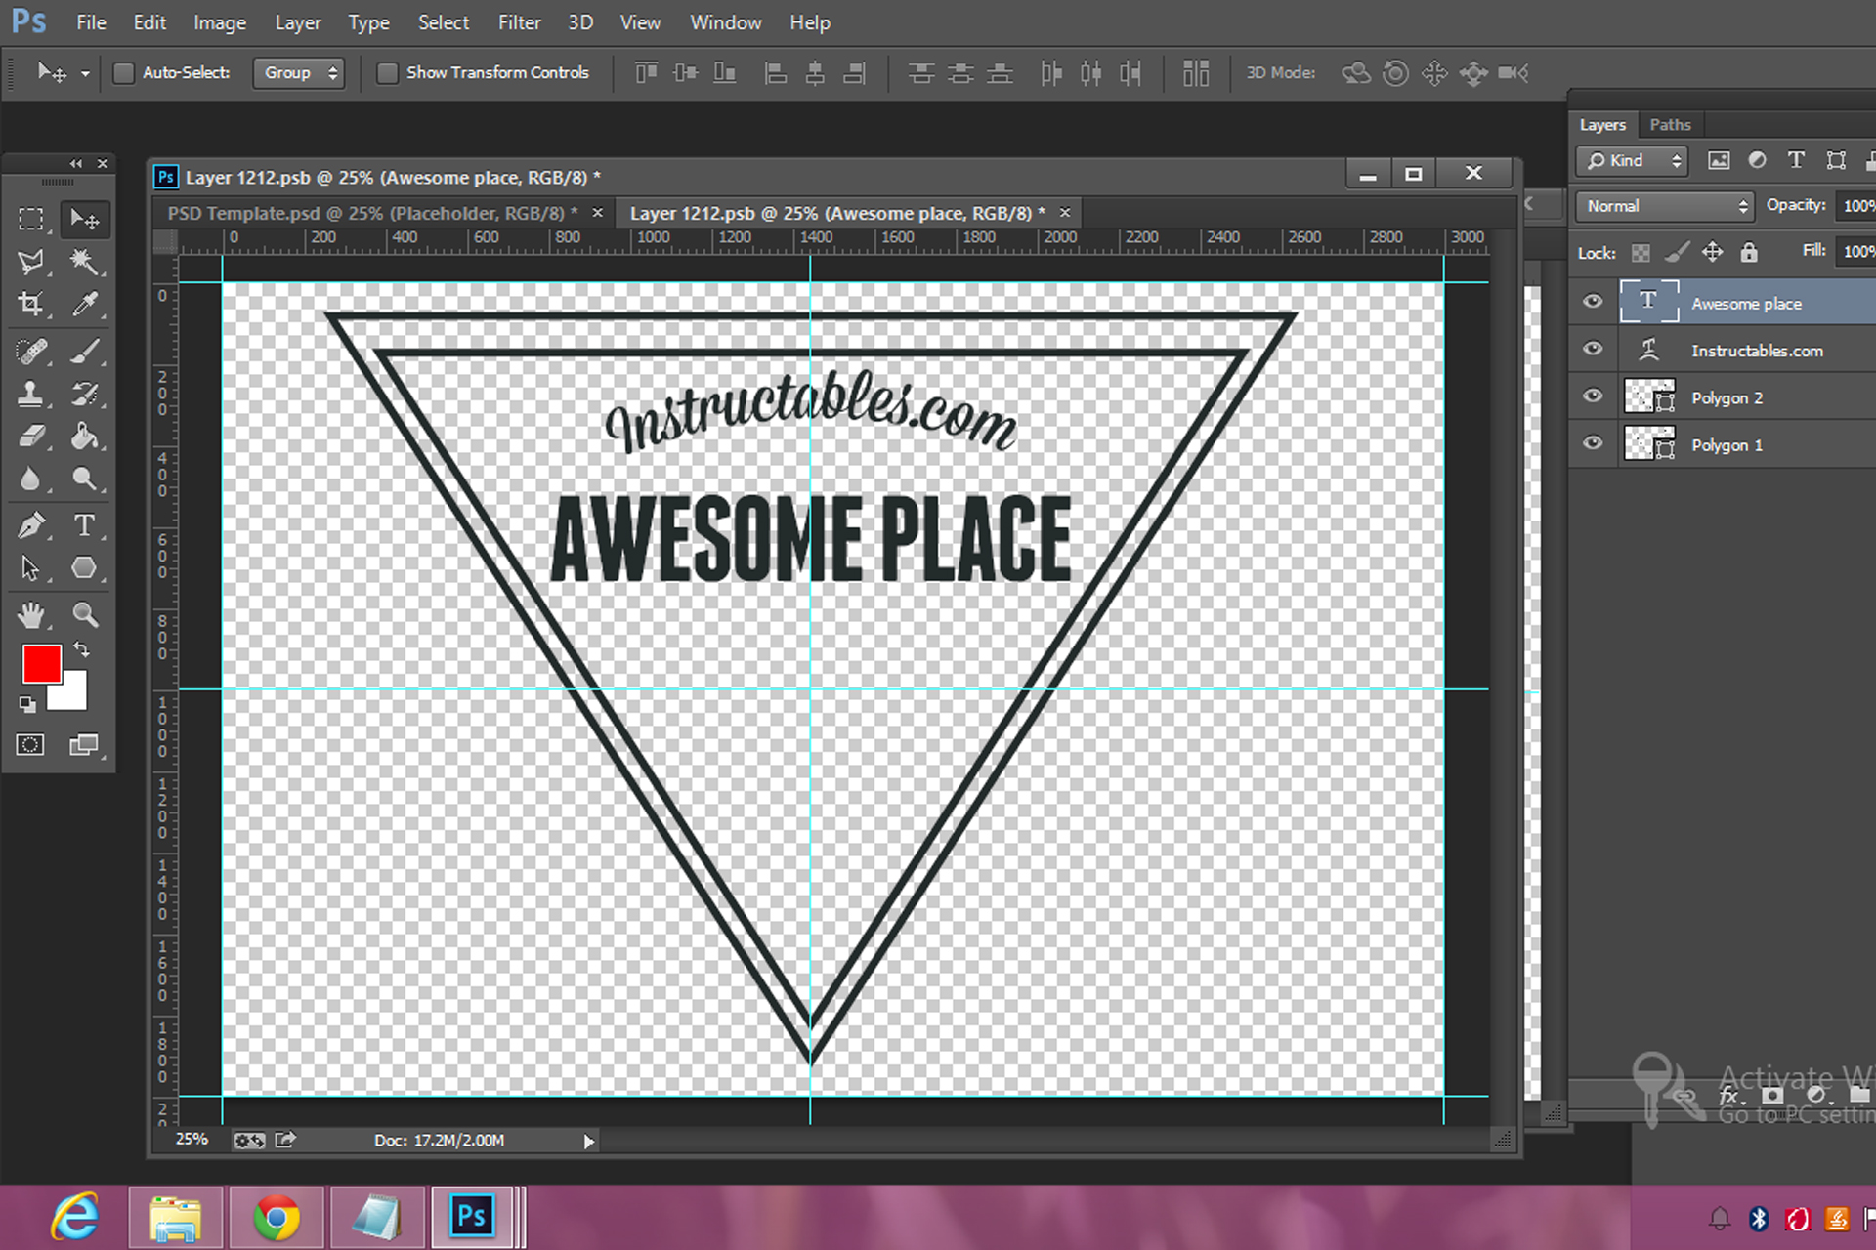Close the Layer 1212.psb document tab
This screenshot has width=1876, height=1250.
(1065, 212)
